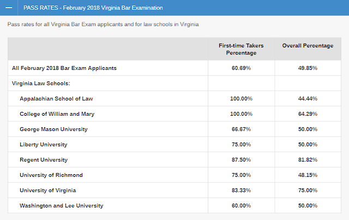Click University of Richmond's 48.15% cell
Viewport: 349px width, 220px height.
point(307,175)
